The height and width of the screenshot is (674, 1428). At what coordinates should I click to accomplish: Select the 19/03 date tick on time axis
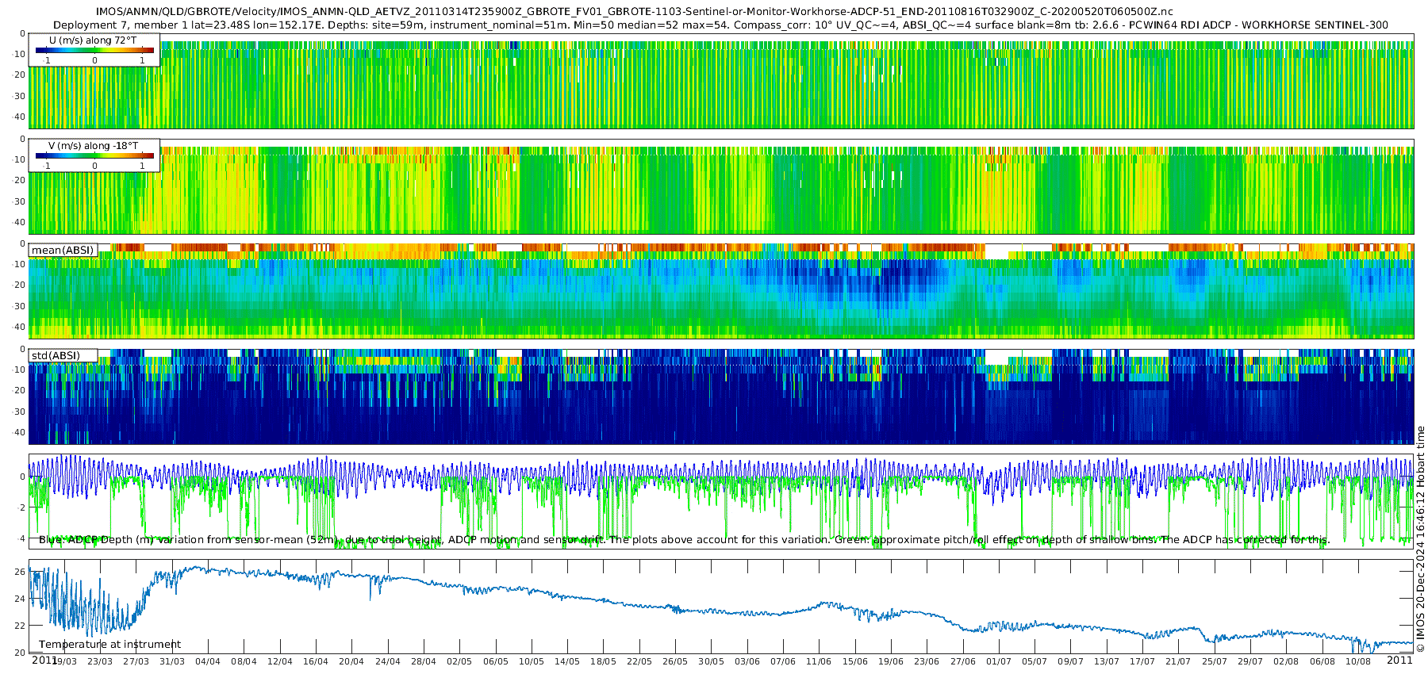64,661
